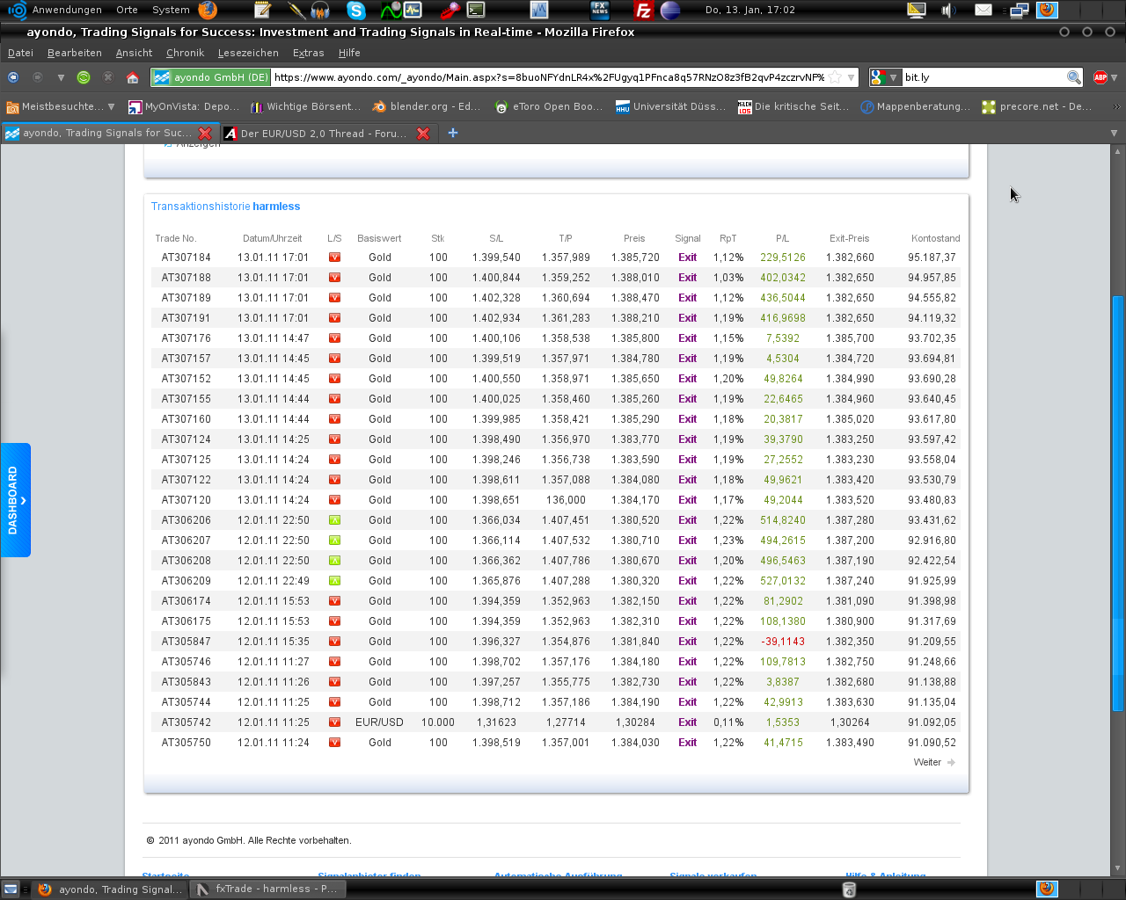Screen dimensions: 1126x900
Task: Open the Adblock Plus icon
Action: [1100, 77]
